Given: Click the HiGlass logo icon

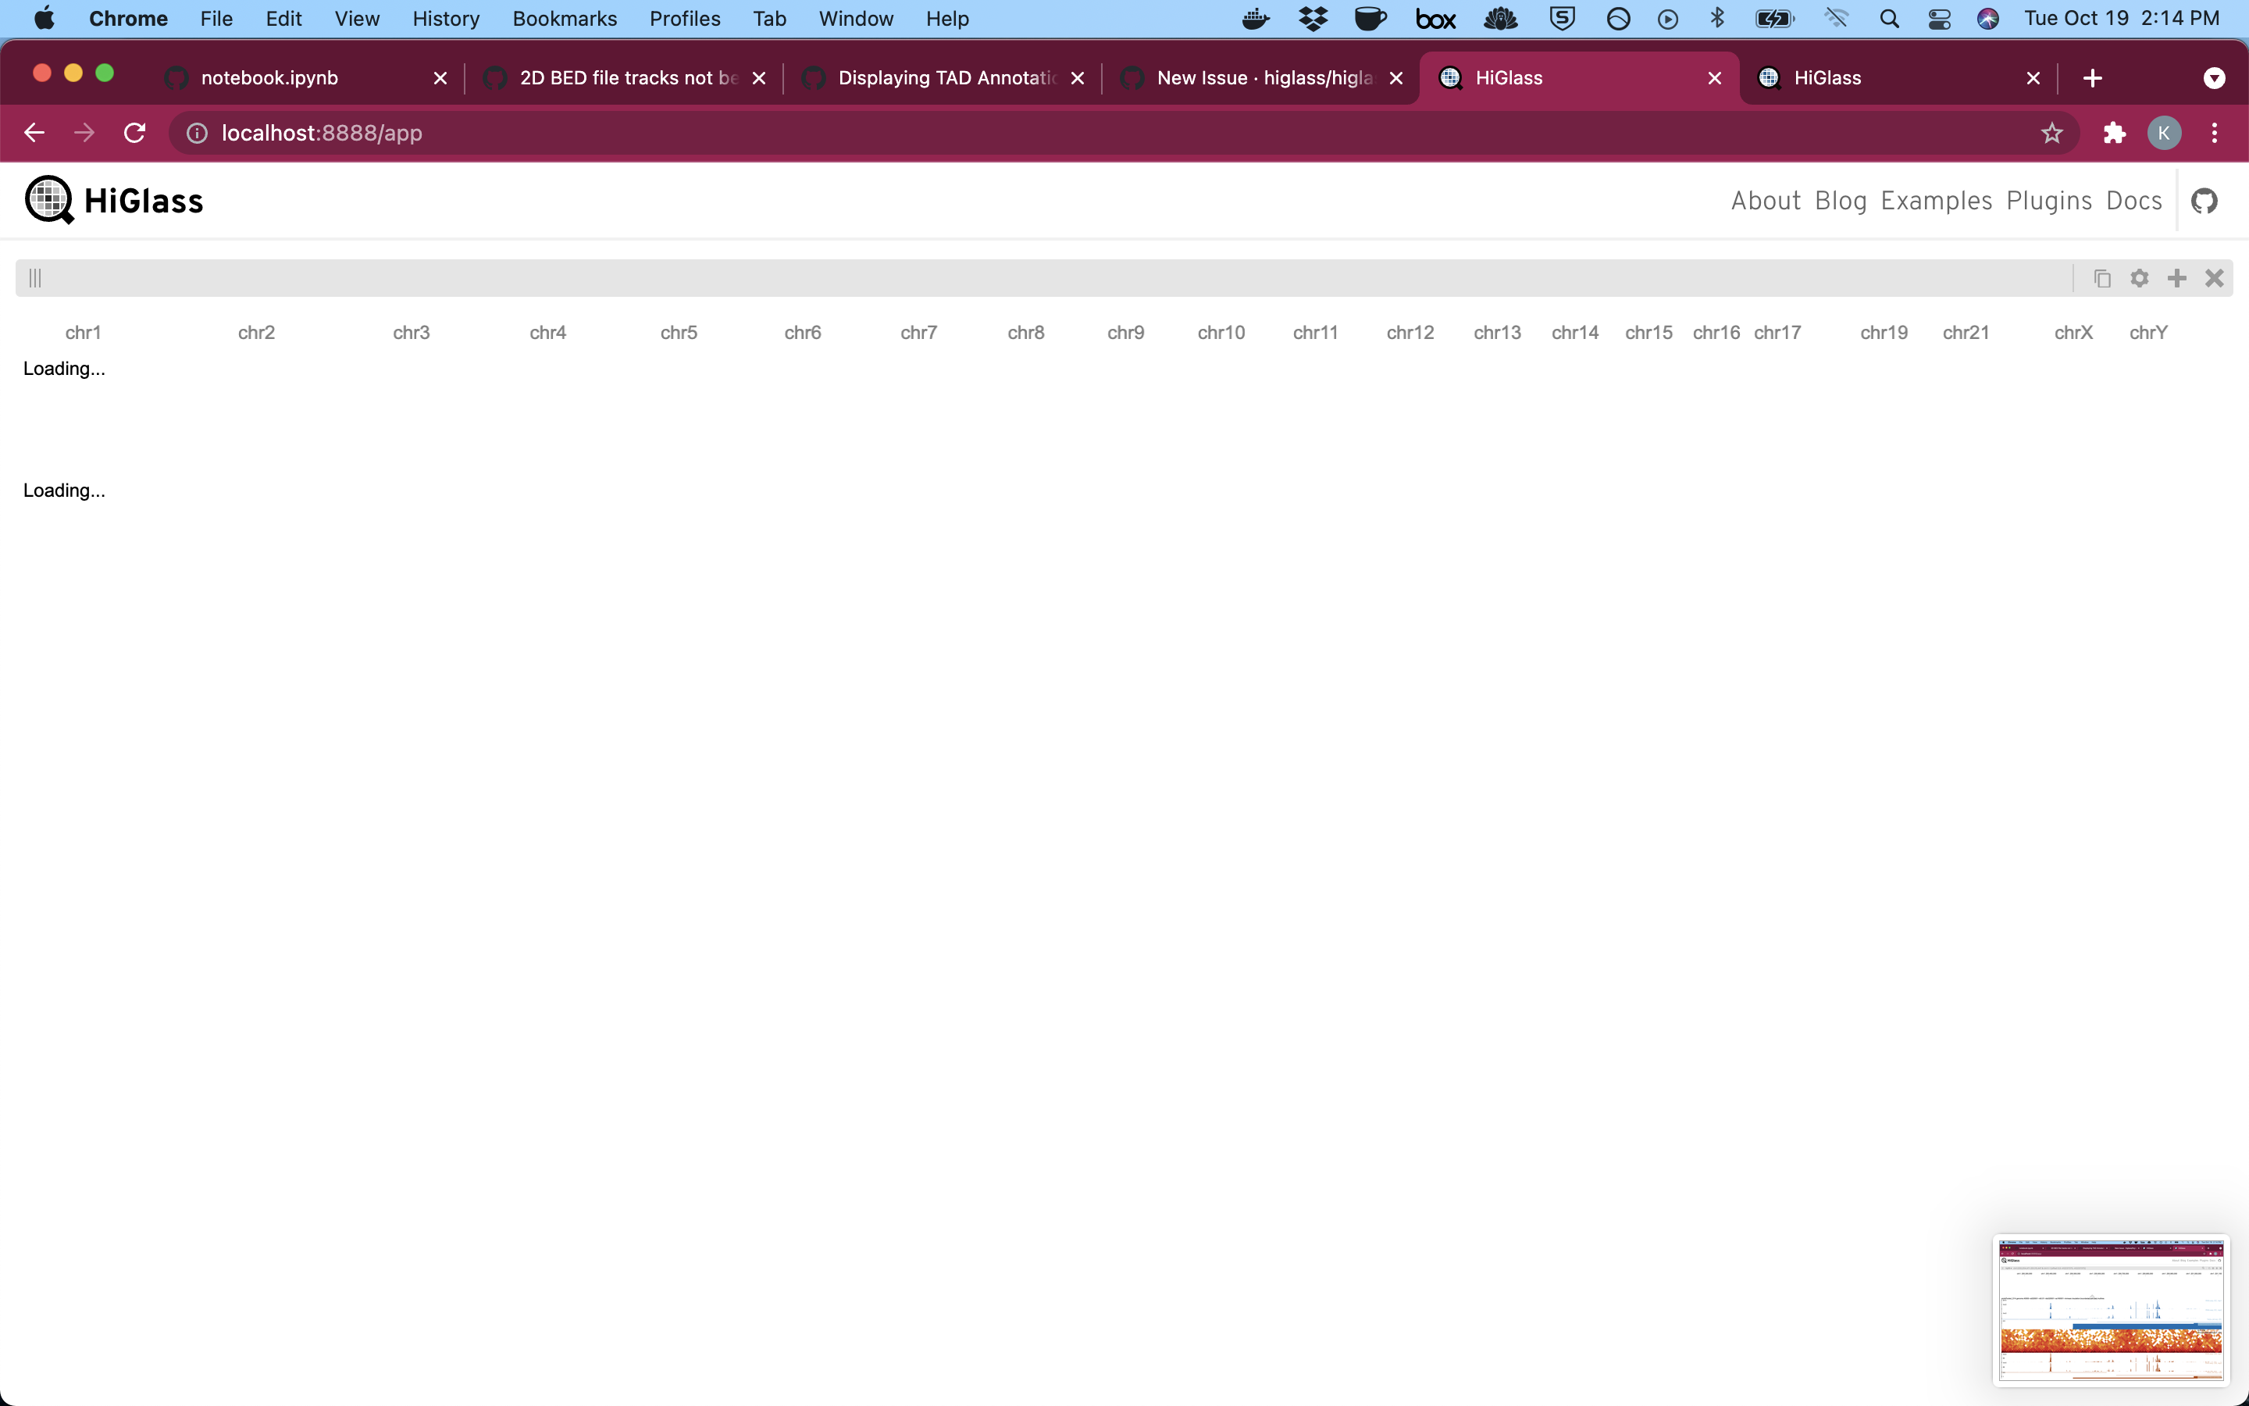Looking at the screenshot, I should 48,200.
